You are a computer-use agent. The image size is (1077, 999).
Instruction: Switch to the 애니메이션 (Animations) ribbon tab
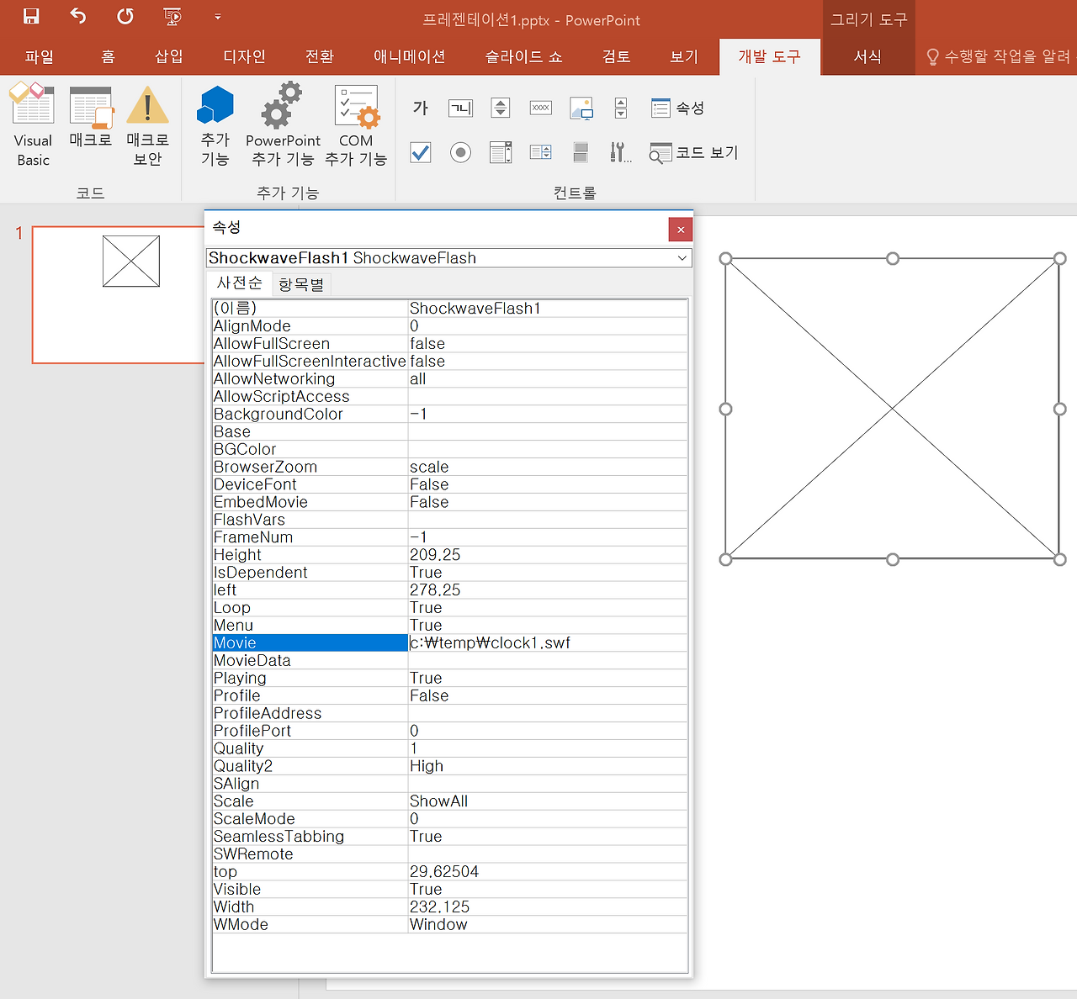tap(410, 56)
